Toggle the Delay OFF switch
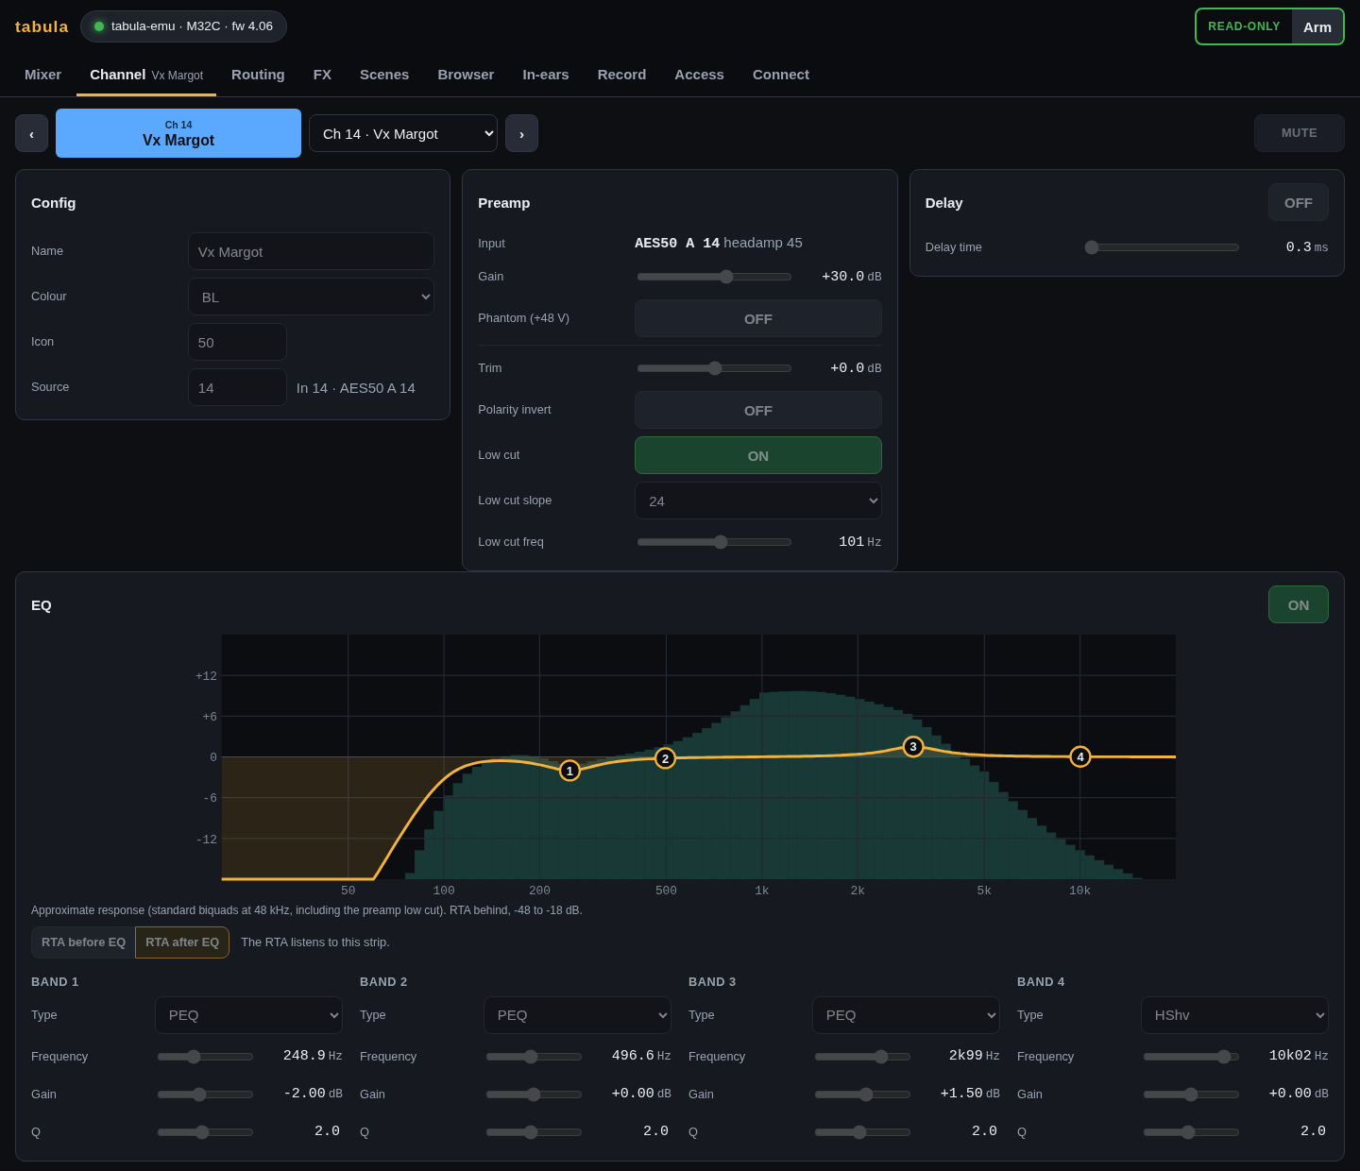The height and width of the screenshot is (1171, 1360). click(1298, 202)
